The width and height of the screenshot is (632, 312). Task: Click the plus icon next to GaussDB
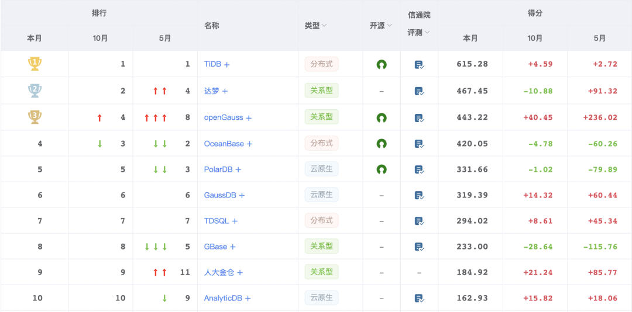click(x=242, y=196)
